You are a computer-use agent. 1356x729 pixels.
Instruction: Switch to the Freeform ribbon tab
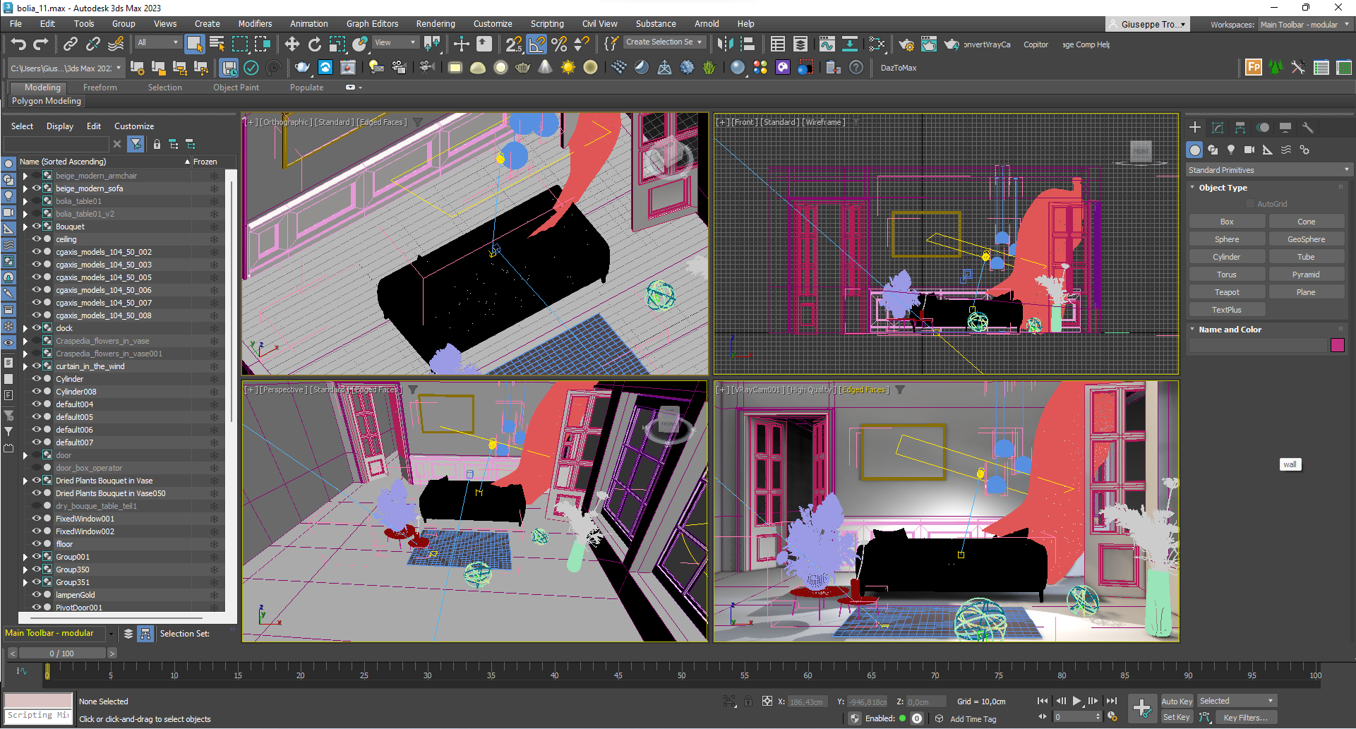(x=100, y=88)
